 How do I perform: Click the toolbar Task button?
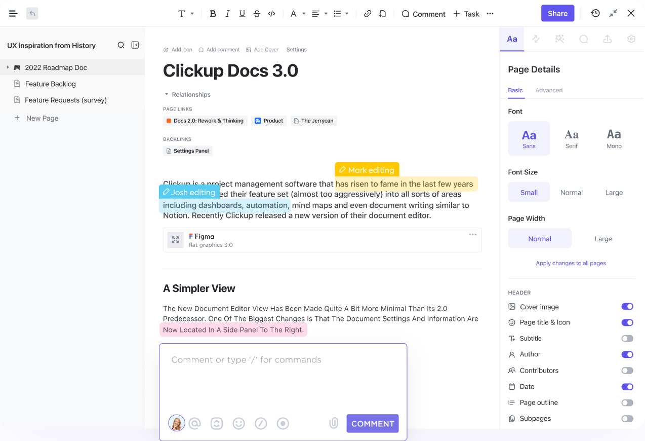click(x=466, y=14)
